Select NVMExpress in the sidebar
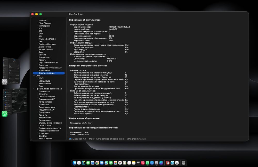 click(44, 26)
